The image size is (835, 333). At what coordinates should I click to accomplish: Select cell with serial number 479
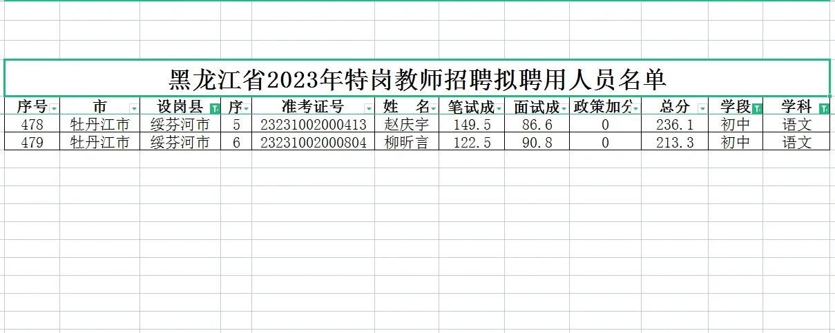click(x=32, y=142)
